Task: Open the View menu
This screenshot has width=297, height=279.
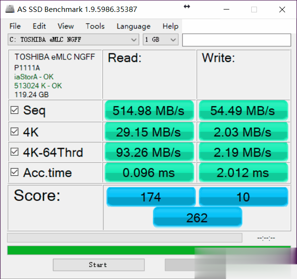Action: pos(66,26)
